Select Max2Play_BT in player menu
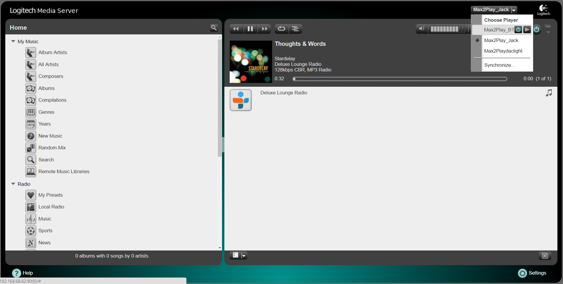The width and height of the screenshot is (563, 284). (499, 30)
